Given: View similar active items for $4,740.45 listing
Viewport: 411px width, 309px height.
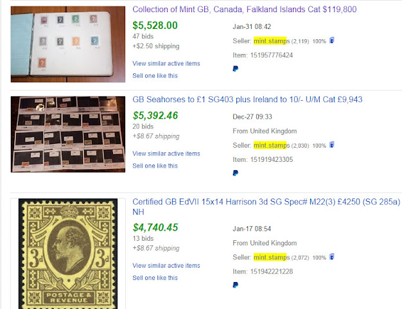Looking at the screenshot, I should [x=166, y=265].
